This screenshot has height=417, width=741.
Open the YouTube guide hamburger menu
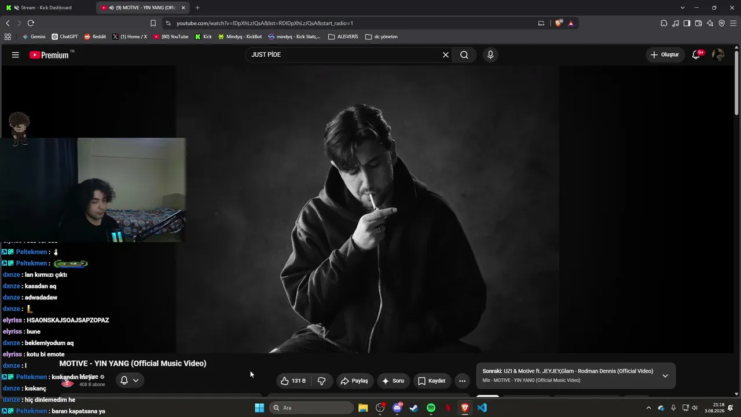coord(16,55)
